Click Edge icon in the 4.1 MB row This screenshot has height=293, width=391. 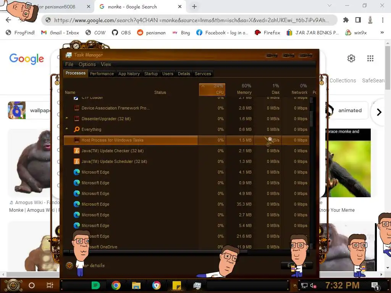coord(76,172)
